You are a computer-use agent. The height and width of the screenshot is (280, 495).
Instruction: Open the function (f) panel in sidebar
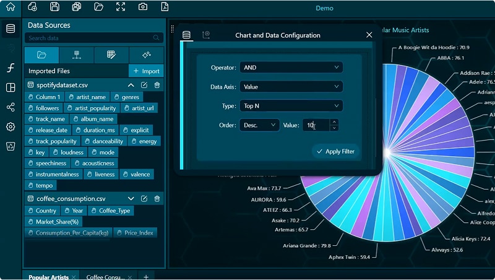click(x=10, y=68)
